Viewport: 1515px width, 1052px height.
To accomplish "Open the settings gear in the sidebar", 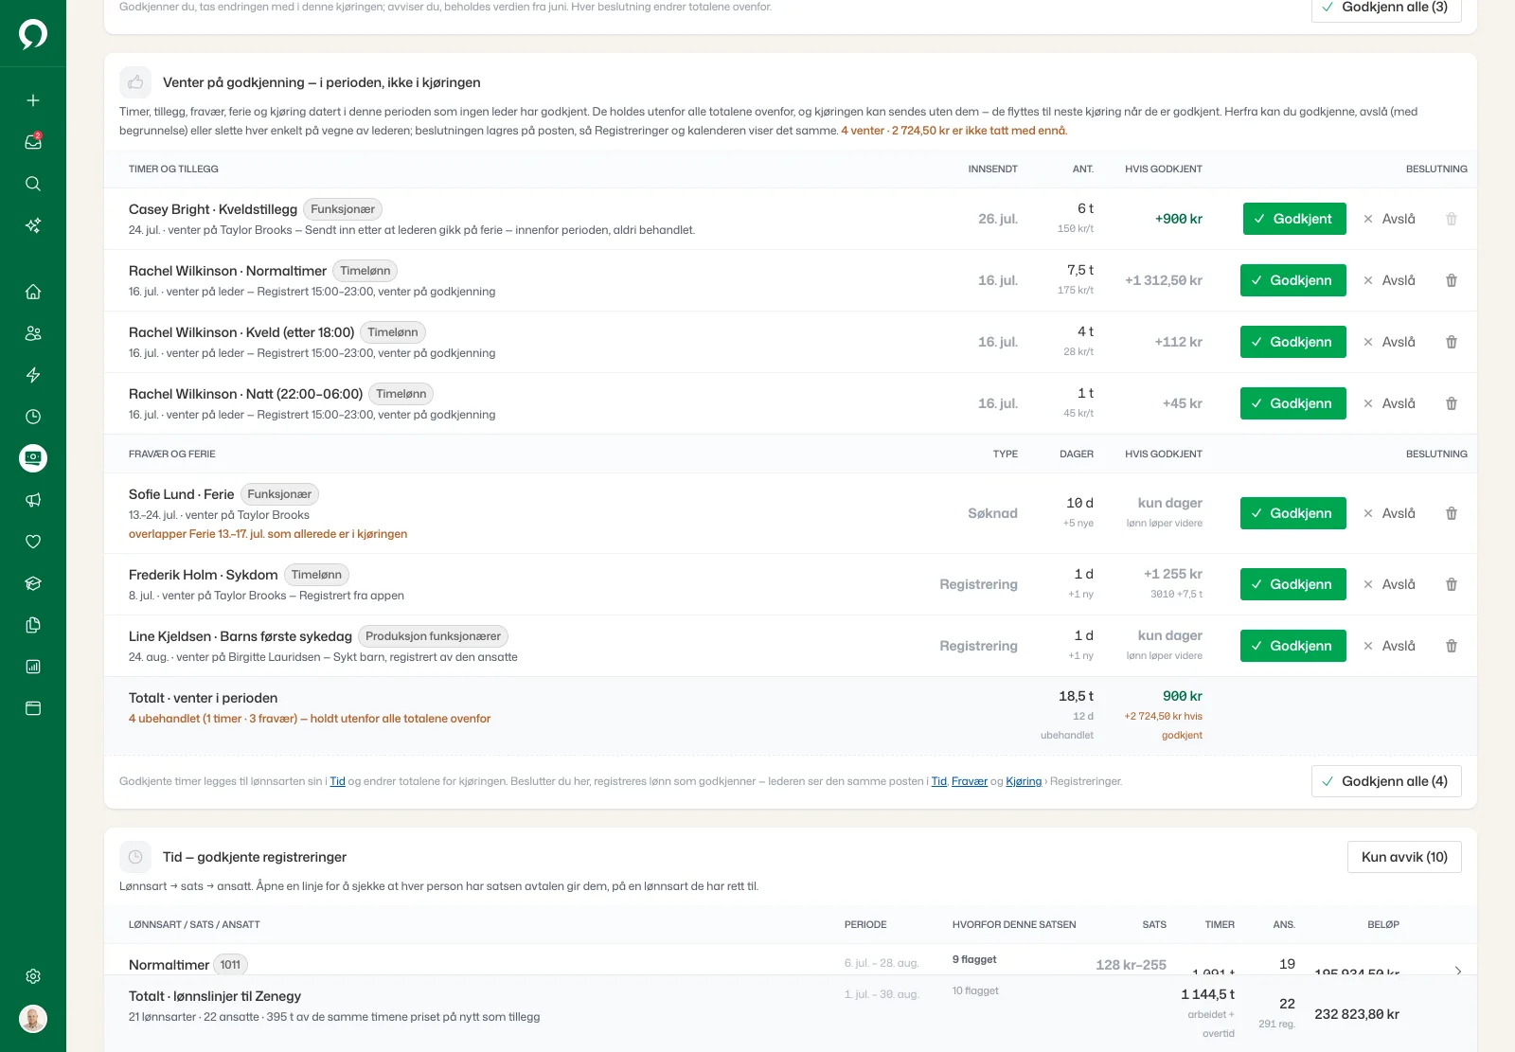I will [33, 976].
